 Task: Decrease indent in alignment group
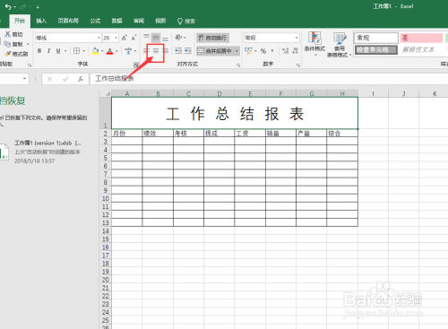[178, 51]
